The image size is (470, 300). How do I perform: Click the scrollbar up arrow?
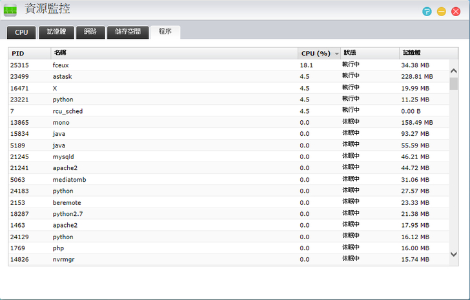click(454, 71)
